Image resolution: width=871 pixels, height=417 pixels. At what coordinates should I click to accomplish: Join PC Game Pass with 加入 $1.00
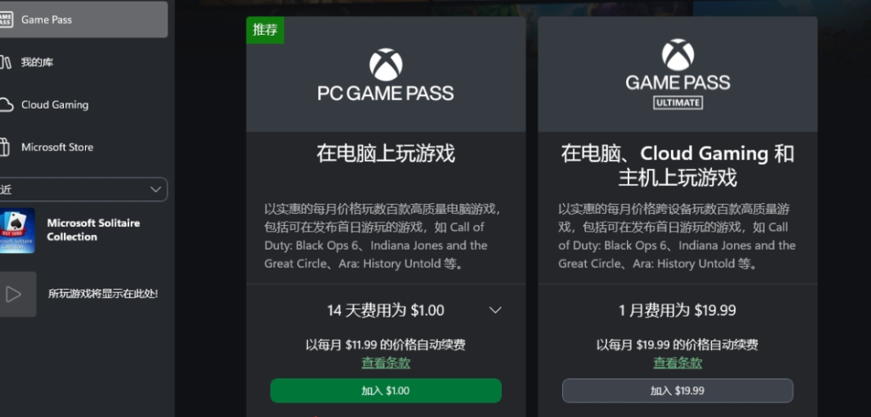click(385, 391)
